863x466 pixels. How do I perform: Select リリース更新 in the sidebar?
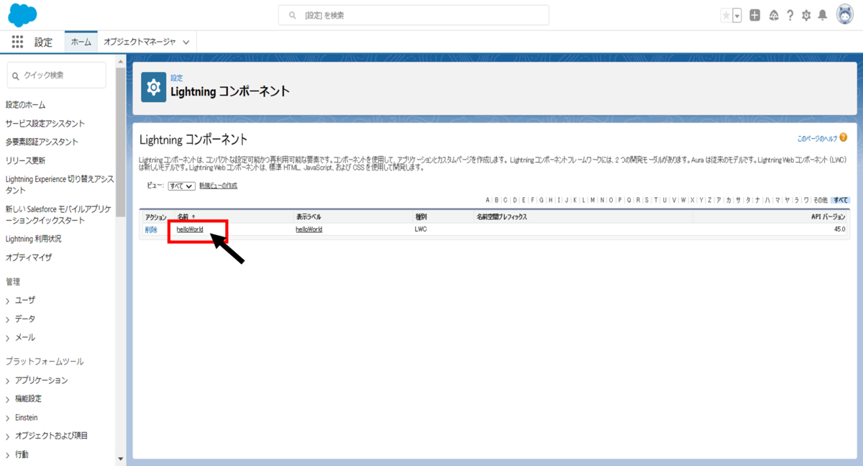point(25,160)
